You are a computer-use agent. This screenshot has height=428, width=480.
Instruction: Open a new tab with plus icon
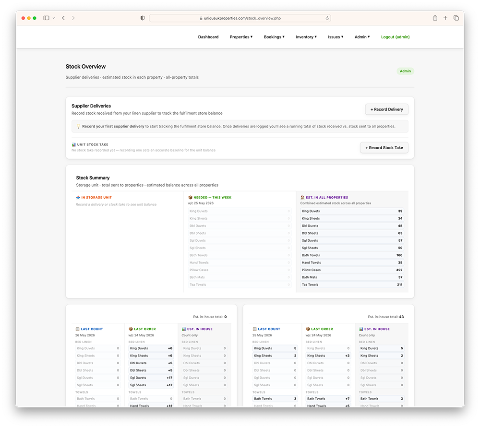[x=445, y=18]
